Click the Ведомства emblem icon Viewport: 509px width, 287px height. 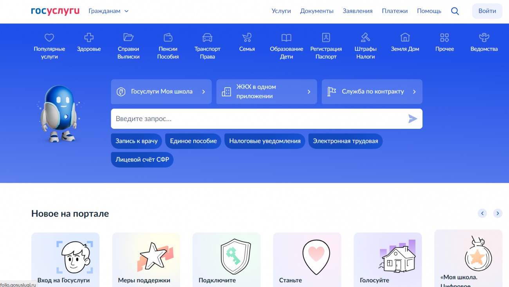tap(484, 38)
